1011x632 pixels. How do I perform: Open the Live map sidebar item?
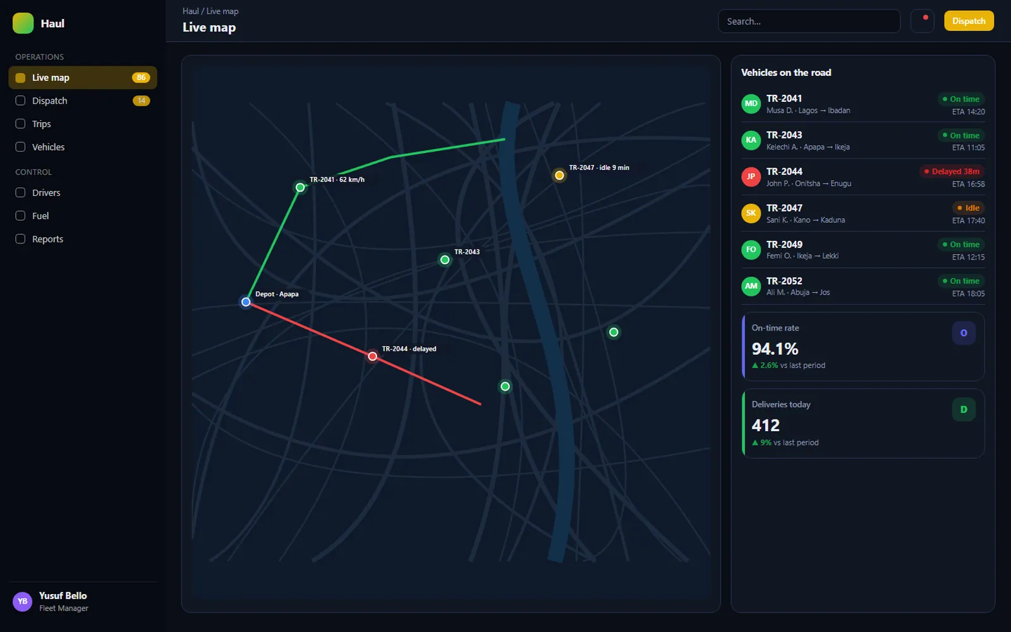[x=83, y=78]
